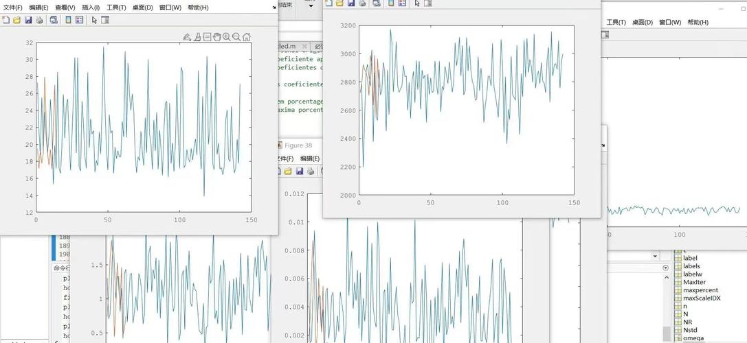Image resolution: width=747 pixels, height=343 pixels.
Task: Open the 插入(I) menu in left figure
Action: coord(90,8)
